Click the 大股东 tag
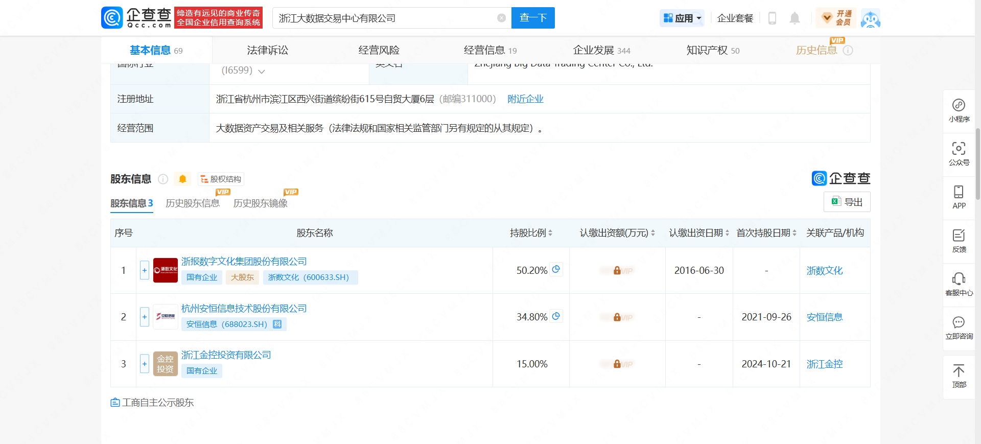Viewport: 981px width, 444px height. [x=242, y=277]
